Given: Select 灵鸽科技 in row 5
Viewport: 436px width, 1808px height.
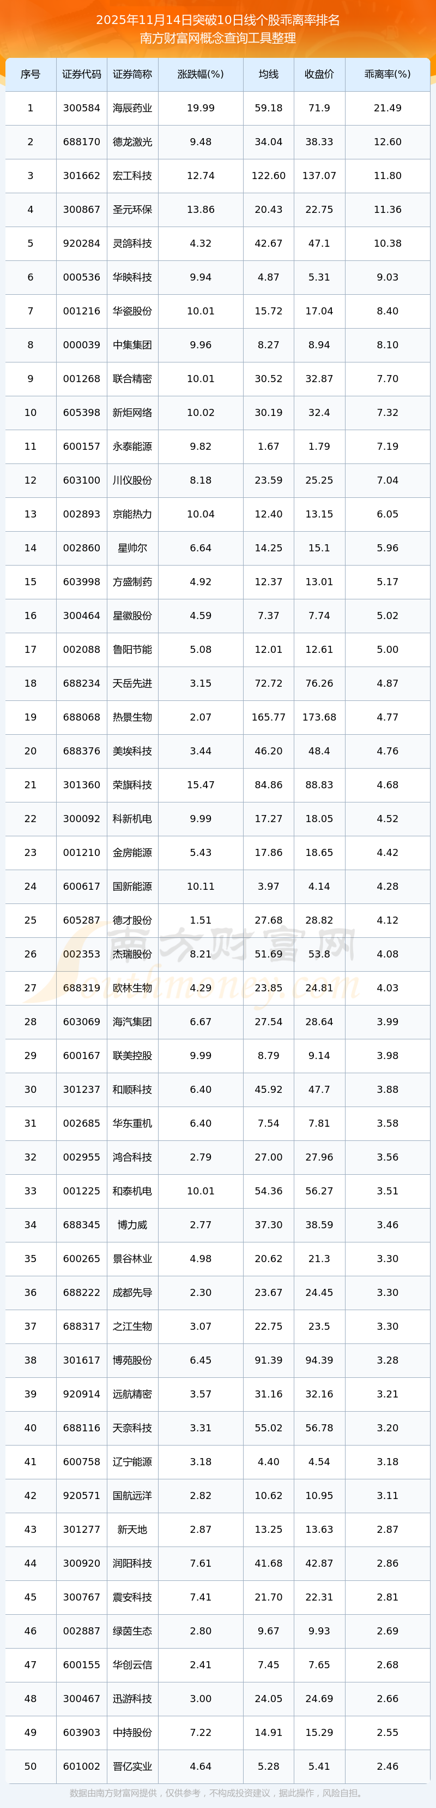Looking at the screenshot, I should coord(132,243).
